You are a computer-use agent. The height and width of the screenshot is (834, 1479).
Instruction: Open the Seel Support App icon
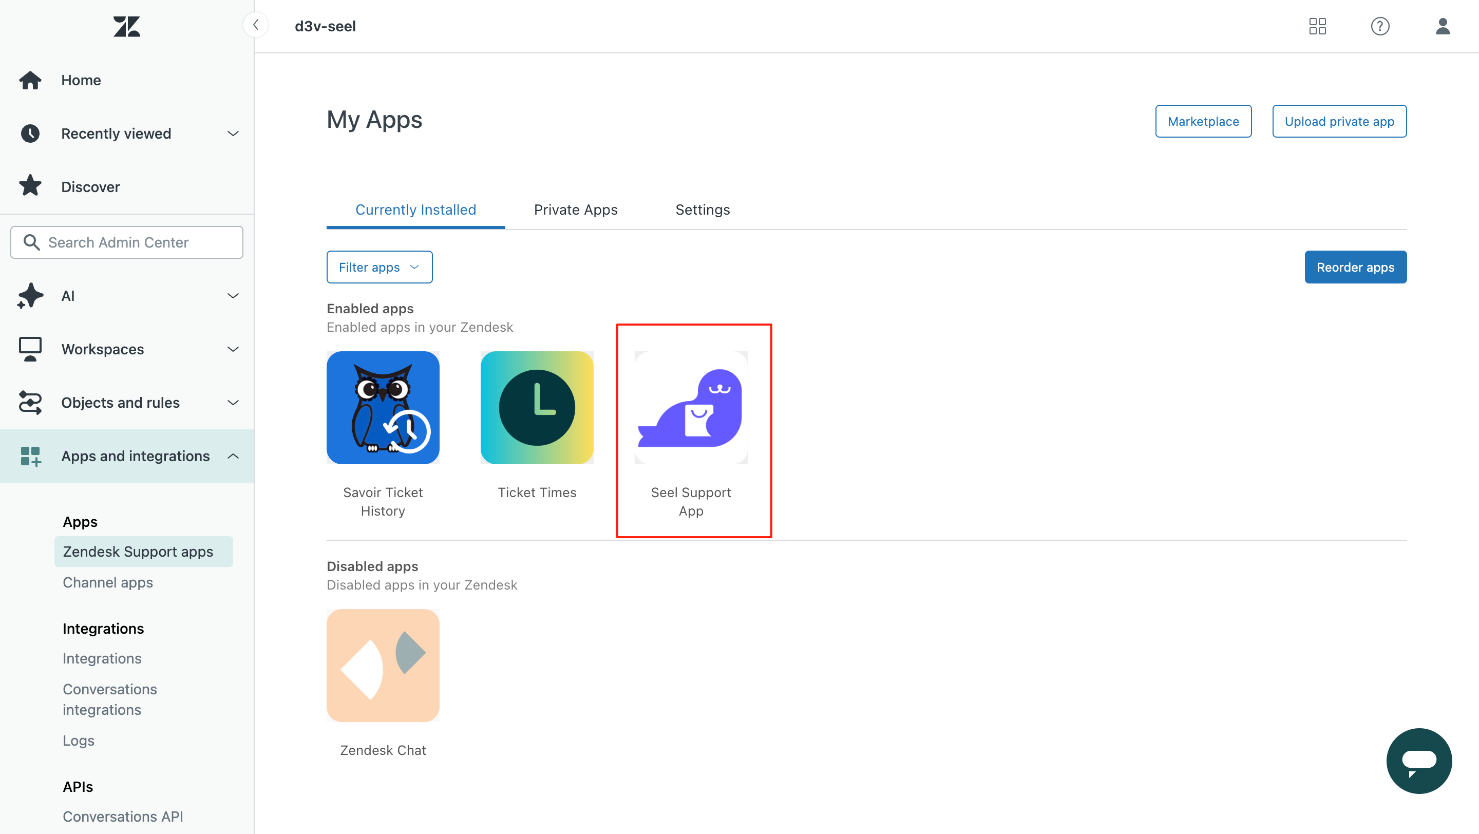tap(691, 408)
